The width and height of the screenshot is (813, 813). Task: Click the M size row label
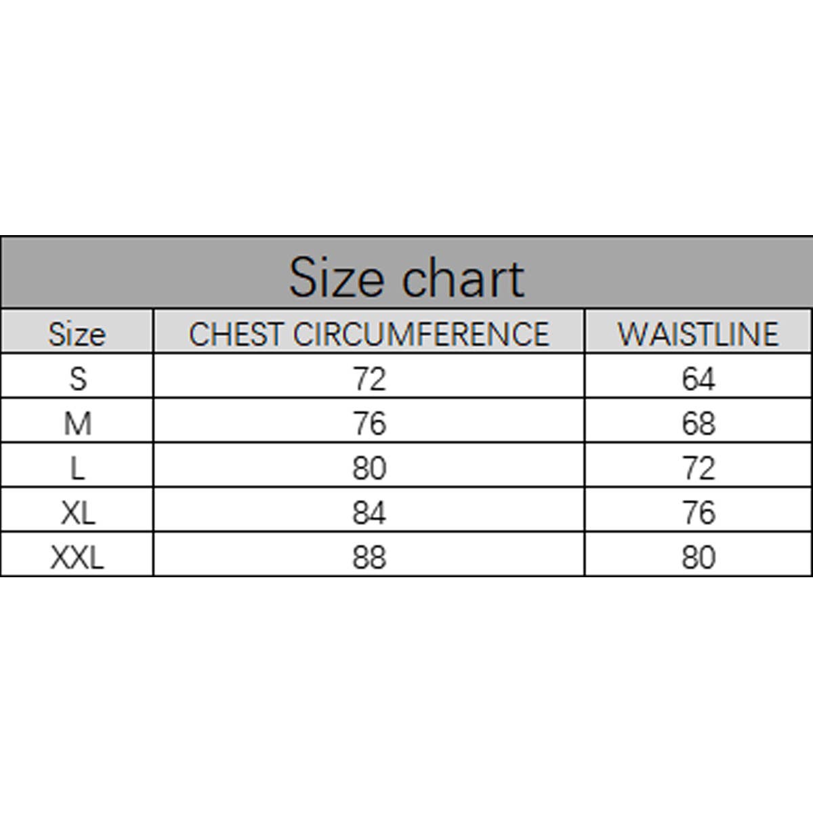[x=78, y=423]
